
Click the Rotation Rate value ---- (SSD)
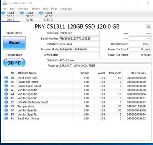[x=140, y=44]
